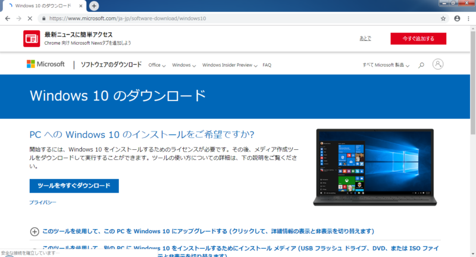Screen dimensions: 476x257
Task: Open the FAQ menu item
Action: click(267, 65)
